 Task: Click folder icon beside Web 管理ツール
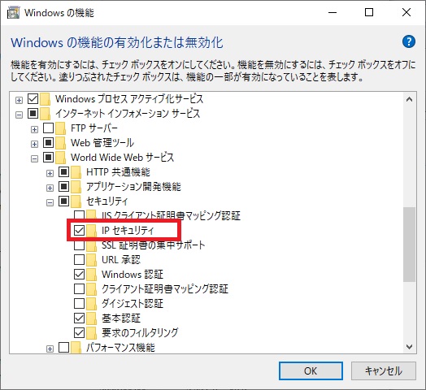[x=61, y=143]
